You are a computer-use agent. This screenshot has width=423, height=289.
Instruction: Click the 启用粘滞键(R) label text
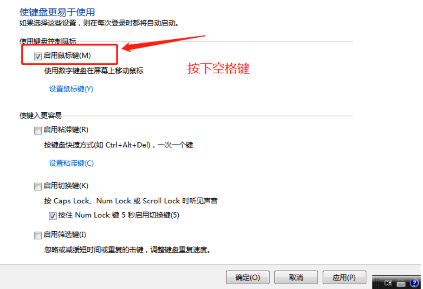tap(66, 130)
